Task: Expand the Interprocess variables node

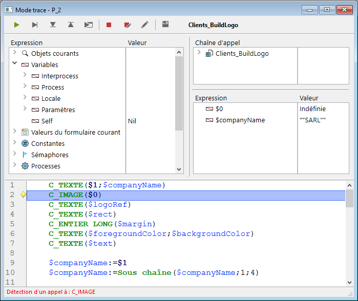Action: point(25,75)
